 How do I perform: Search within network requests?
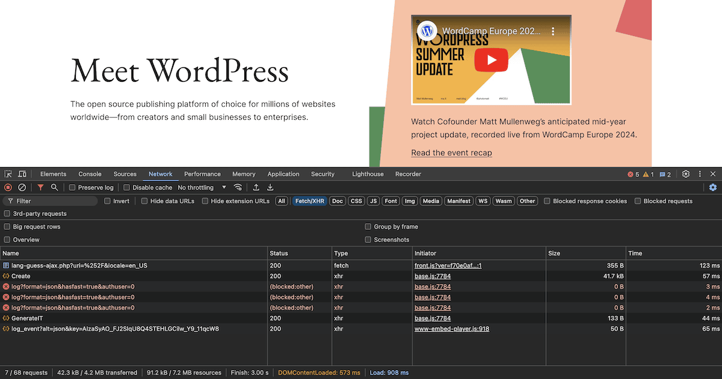[x=54, y=187]
